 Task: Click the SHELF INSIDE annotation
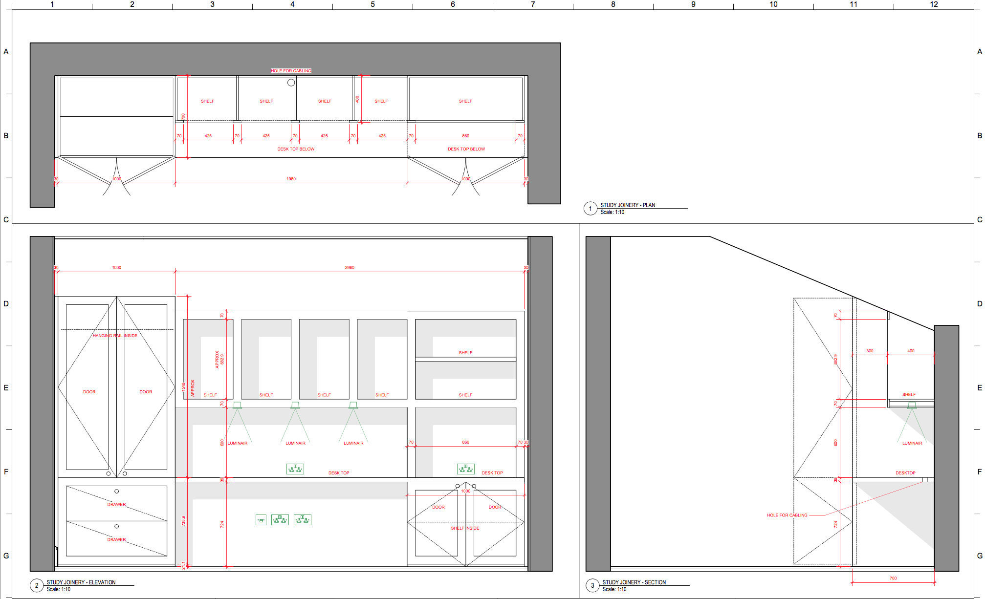pos(465,528)
